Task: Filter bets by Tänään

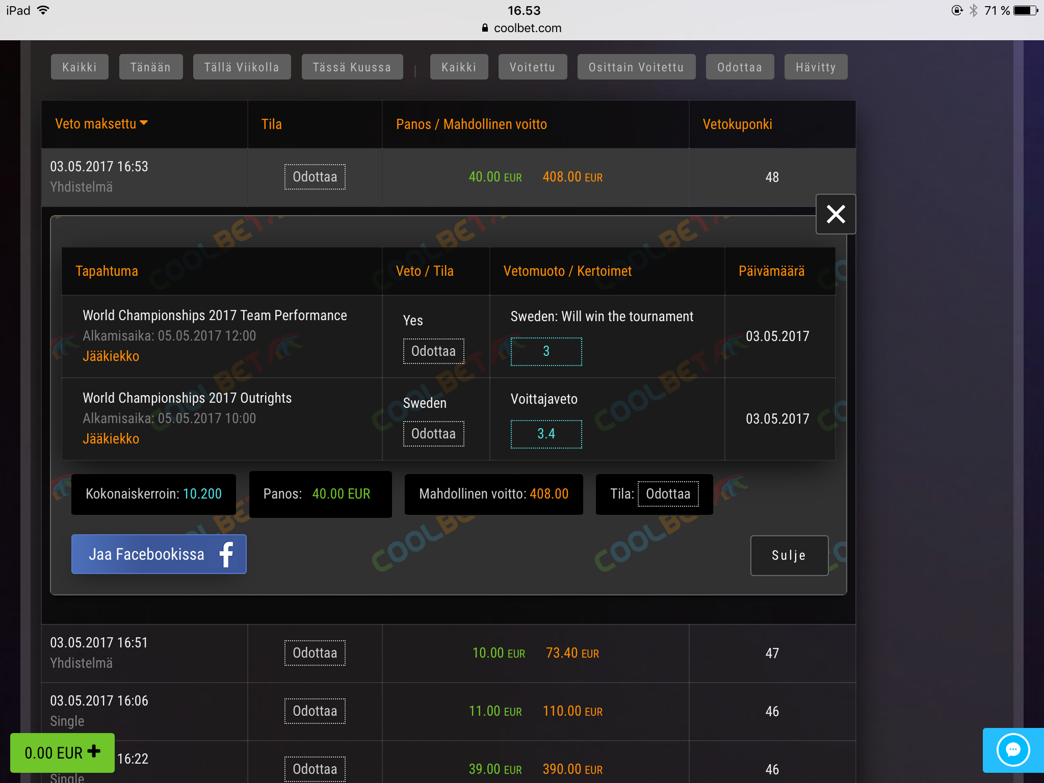Action: point(150,67)
